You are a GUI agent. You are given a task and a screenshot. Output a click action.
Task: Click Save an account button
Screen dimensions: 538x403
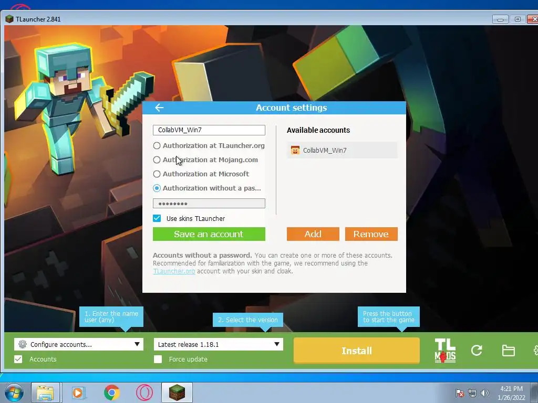[x=209, y=234]
